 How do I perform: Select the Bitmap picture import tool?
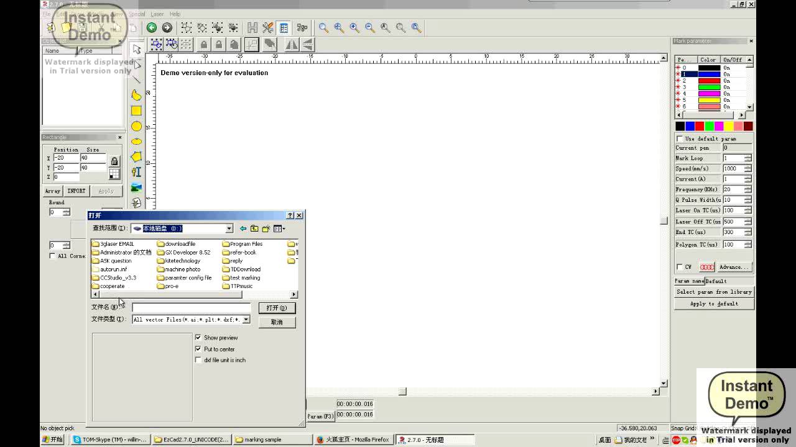point(136,187)
